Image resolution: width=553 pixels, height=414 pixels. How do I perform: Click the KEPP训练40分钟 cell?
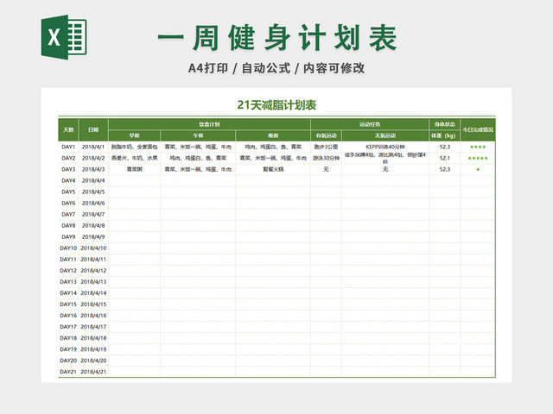385,147
